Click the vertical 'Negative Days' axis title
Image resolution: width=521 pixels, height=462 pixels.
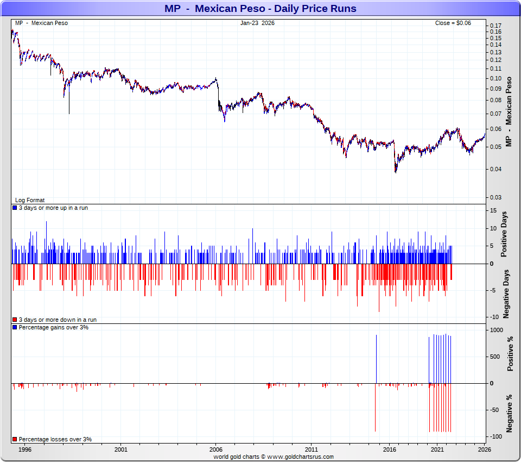coord(506,294)
